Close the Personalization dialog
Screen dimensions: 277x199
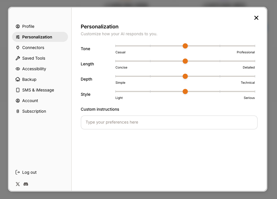[256, 18]
